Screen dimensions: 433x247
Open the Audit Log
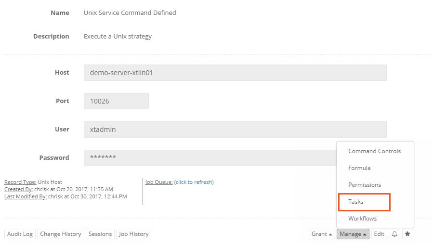coord(20,234)
